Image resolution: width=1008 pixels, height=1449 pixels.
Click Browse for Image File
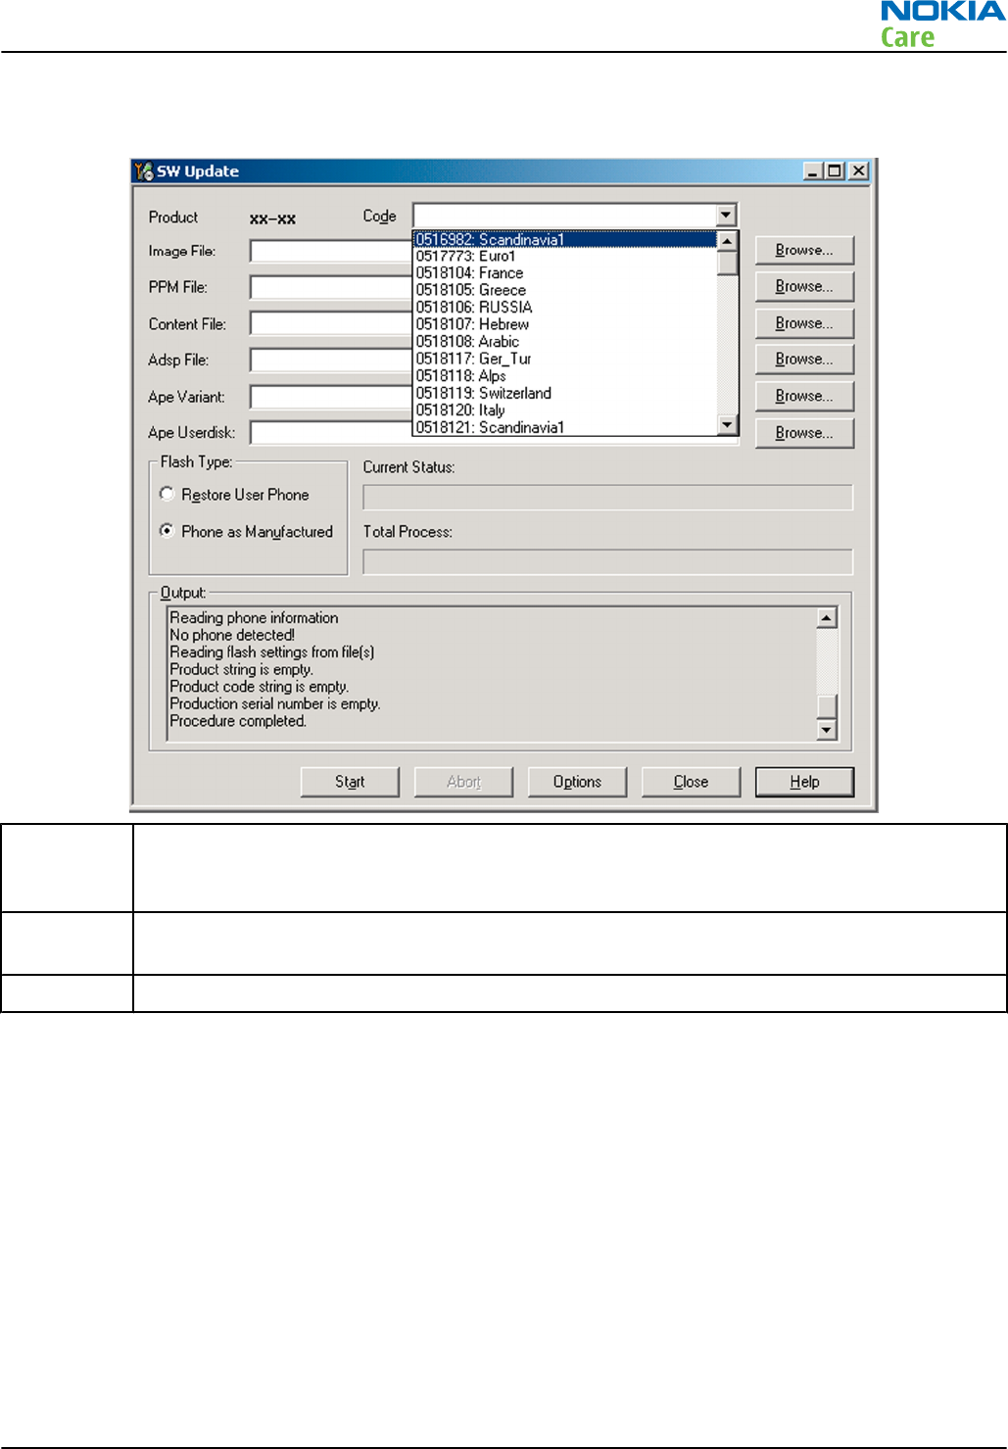pos(804,250)
